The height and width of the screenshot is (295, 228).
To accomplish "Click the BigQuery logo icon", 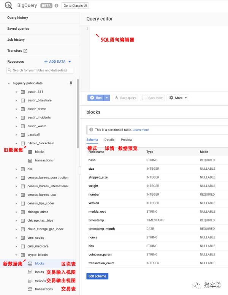I will click(8, 5).
